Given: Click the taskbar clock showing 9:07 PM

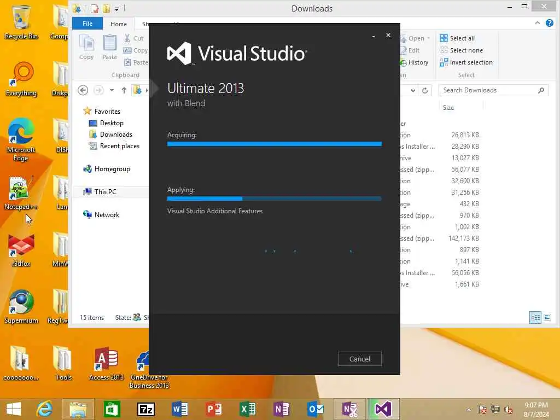Looking at the screenshot, I should (x=536, y=410).
